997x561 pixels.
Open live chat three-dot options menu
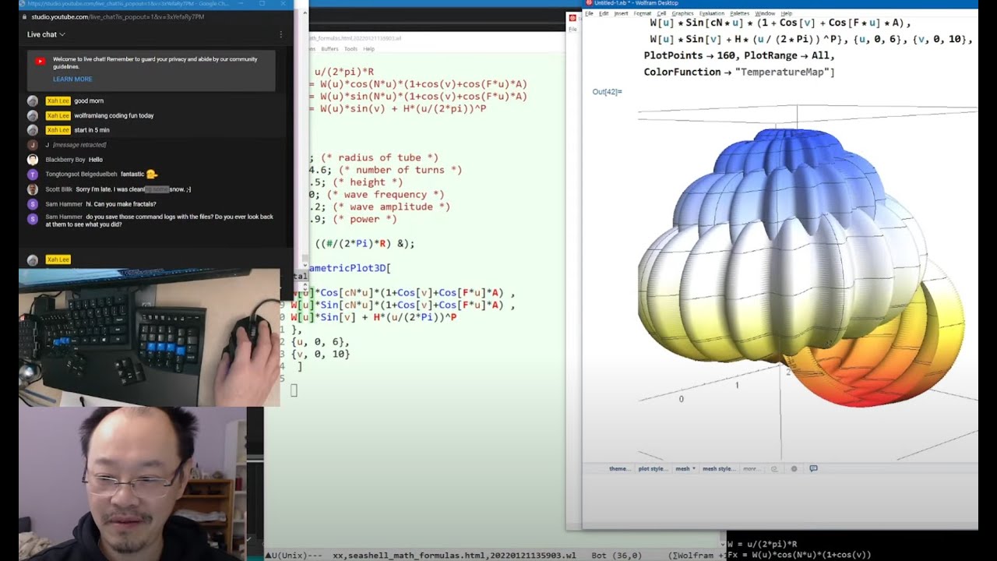(281, 34)
